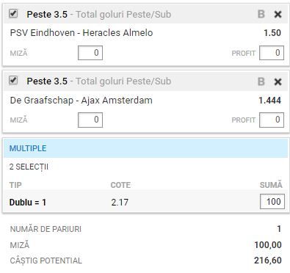This screenshot has width=290, height=273.
Task: Click the second Peste 3.5 selection title
Action: pos(47,81)
